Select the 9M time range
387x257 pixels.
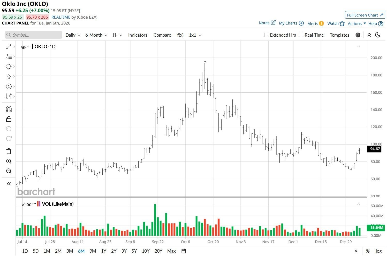pyautogui.click(x=93, y=251)
